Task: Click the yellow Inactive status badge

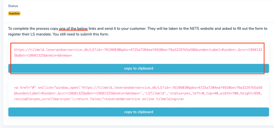Action: (14, 14)
